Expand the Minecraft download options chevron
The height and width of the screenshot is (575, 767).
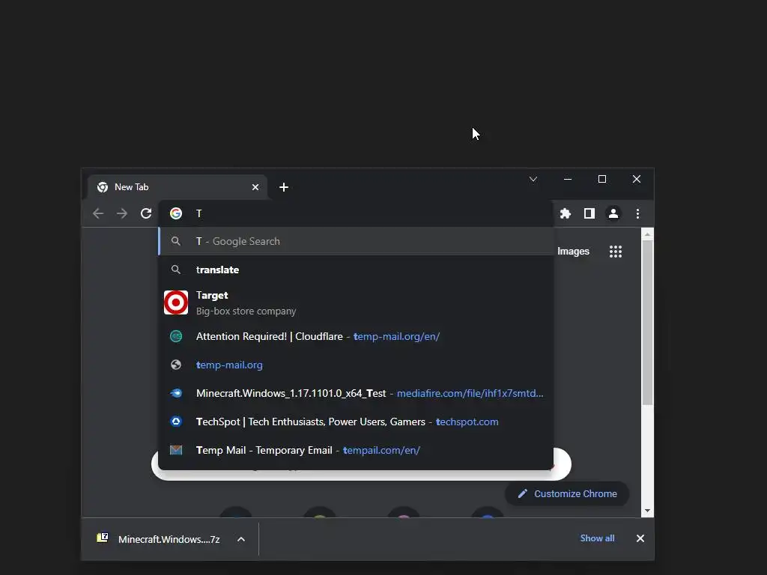241,539
